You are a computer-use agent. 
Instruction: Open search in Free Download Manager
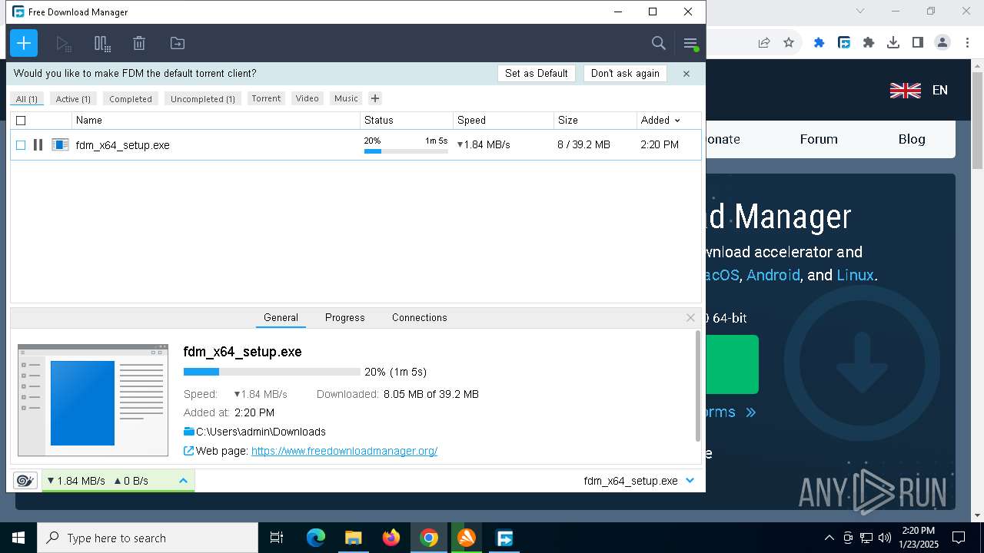pos(659,44)
